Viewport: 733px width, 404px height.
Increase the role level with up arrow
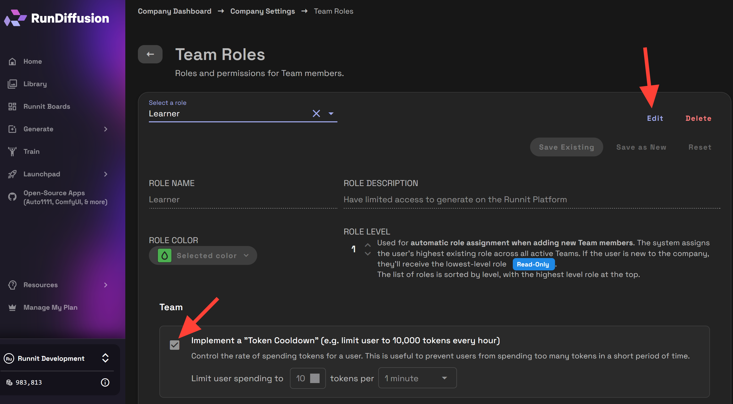(368, 245)
